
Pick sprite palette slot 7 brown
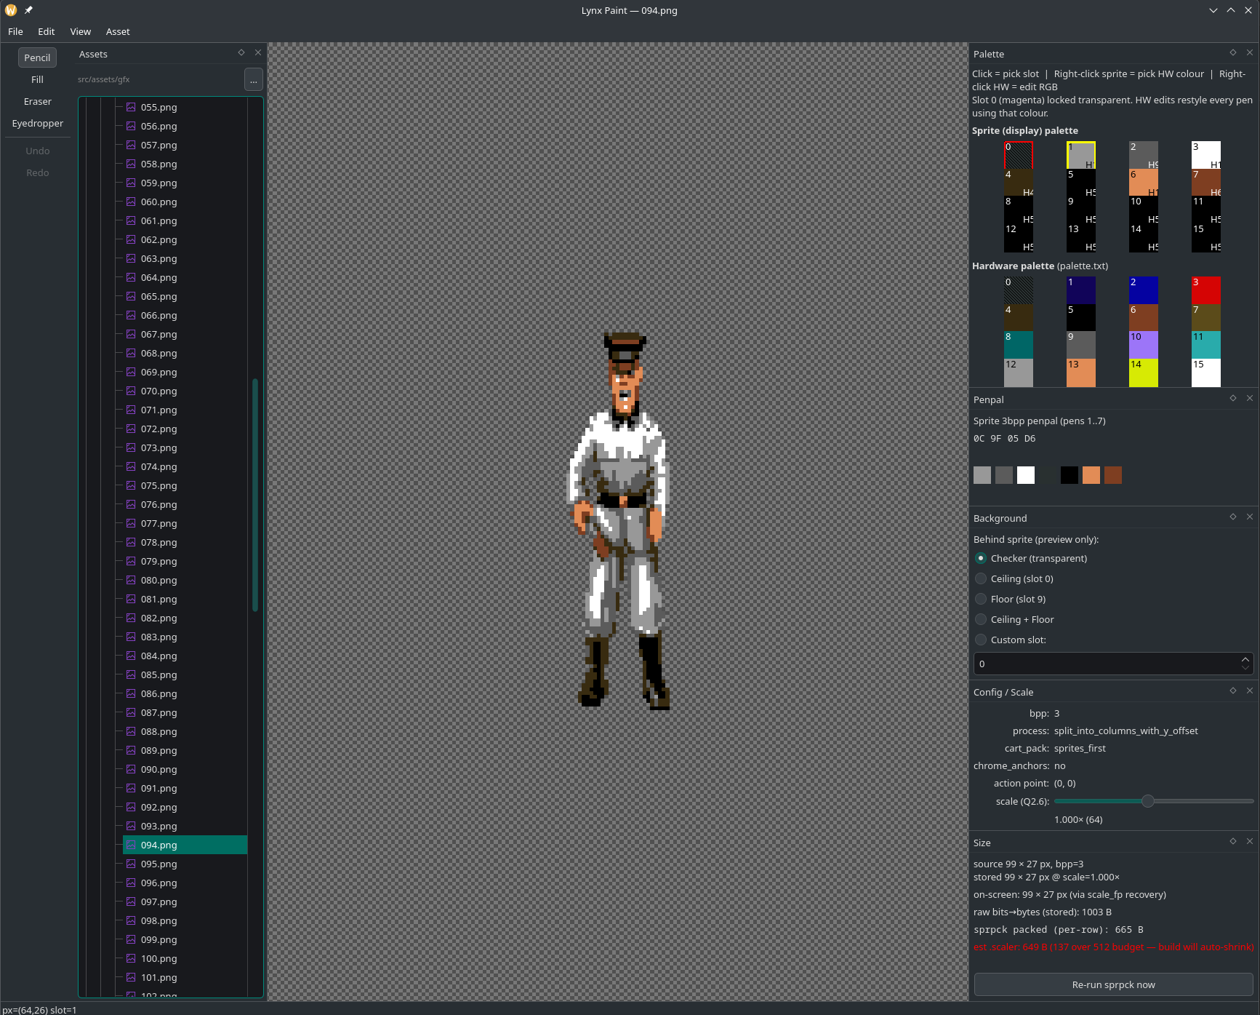1206,183
